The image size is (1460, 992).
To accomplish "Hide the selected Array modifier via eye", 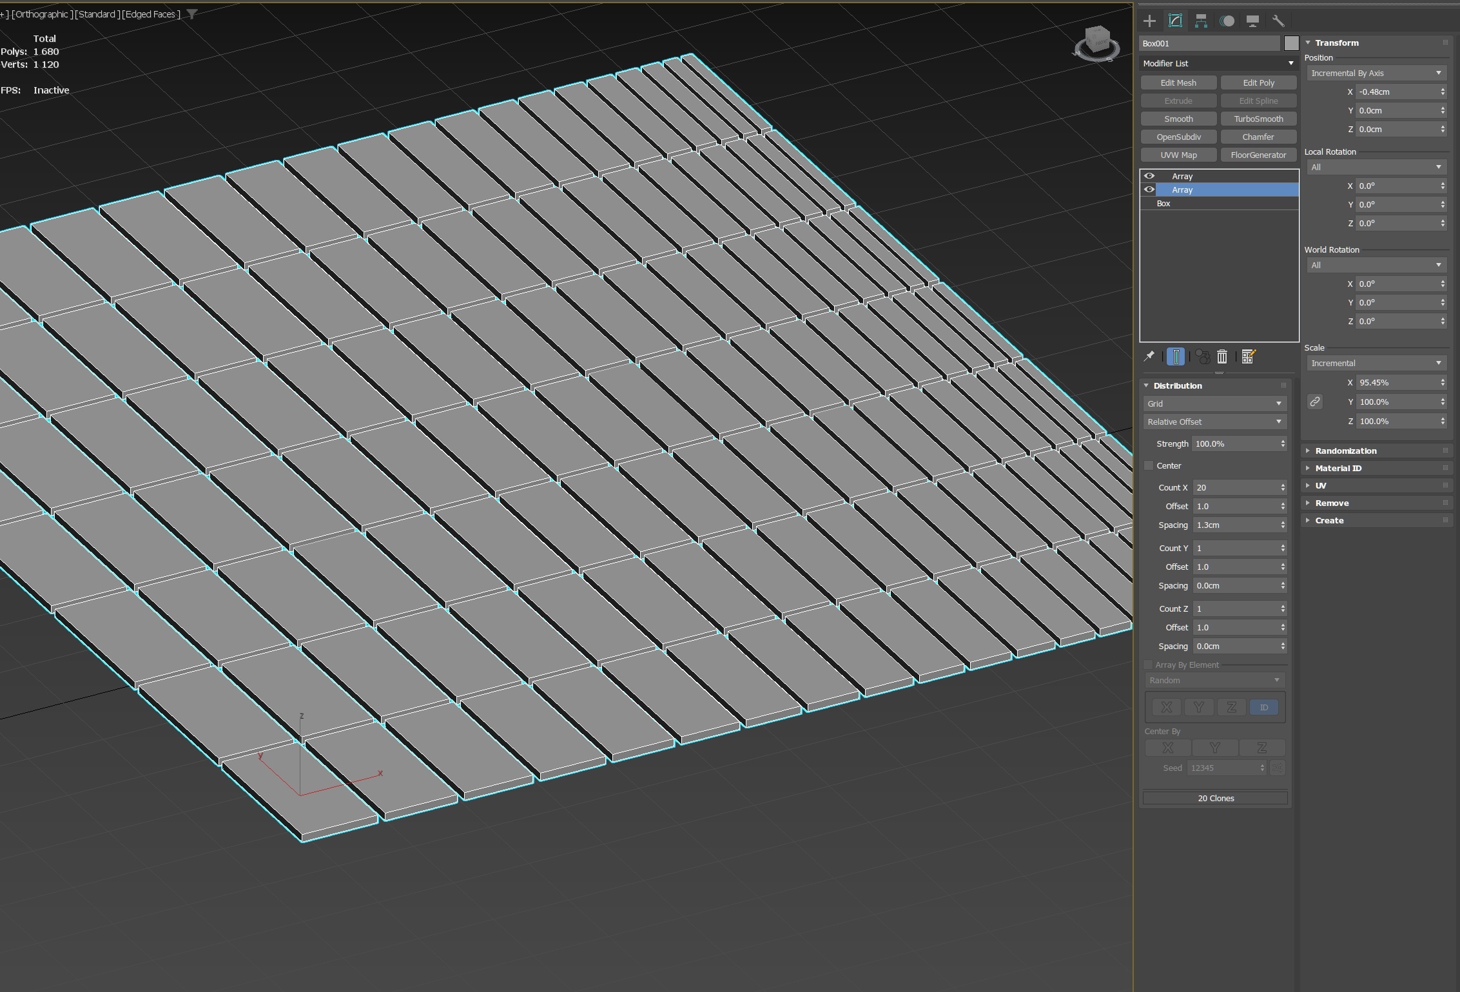I will (x=1149, y=190).
